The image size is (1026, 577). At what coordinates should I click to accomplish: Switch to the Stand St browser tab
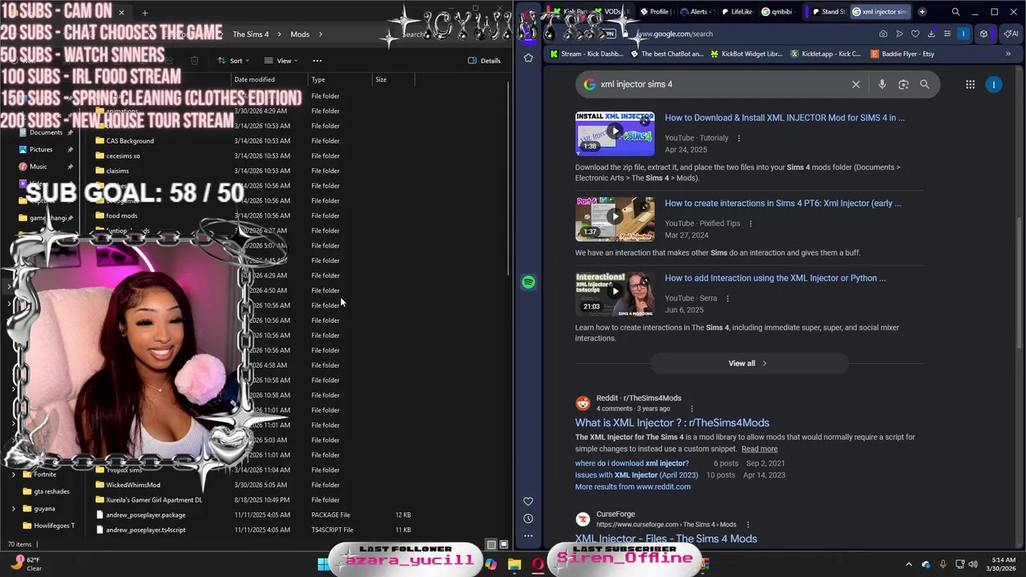click(828, 12)
